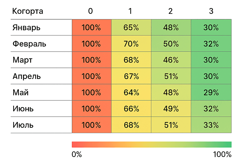Click the 0% label under the legend
Screen dimensions: 251x160
point(77,154)
